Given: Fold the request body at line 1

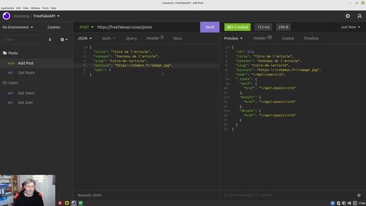Looking at the screenshot, I should click(x=87, y=47).
